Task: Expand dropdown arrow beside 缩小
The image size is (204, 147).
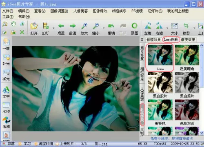Action: tap(104, 28)
